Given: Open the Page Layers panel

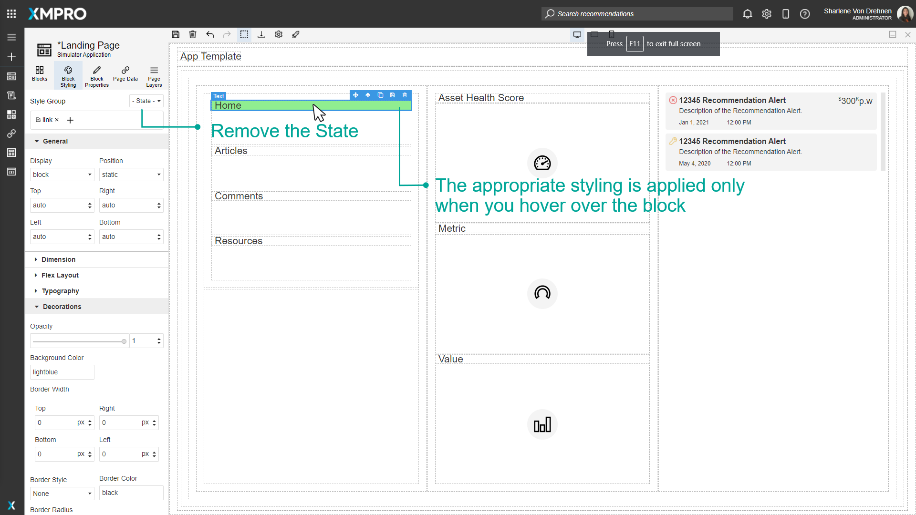Looking at the screenshot, I should (154, 75).
